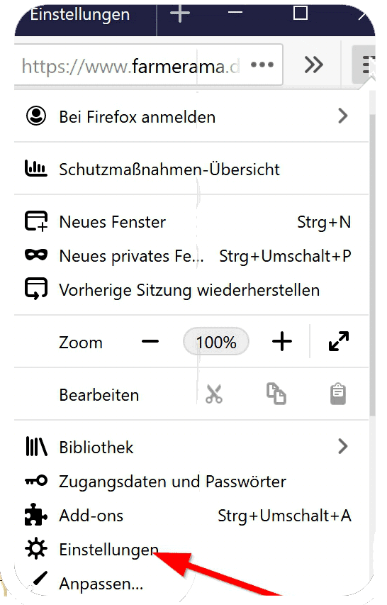Click the cut scissors icon
The width and height of the screenshot is (387, 605).
coord(214,394)
